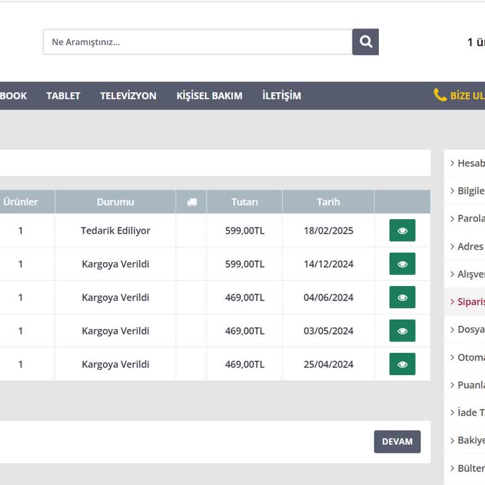Open eye icon for 04/06/2024 order

tap(402, 297)
